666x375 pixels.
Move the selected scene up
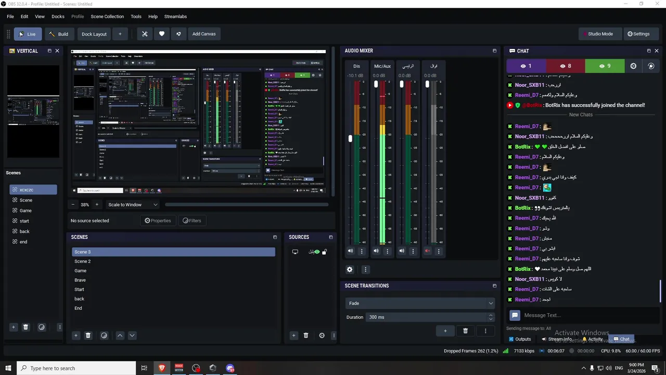pyautogui.click(x=120, y=335)
